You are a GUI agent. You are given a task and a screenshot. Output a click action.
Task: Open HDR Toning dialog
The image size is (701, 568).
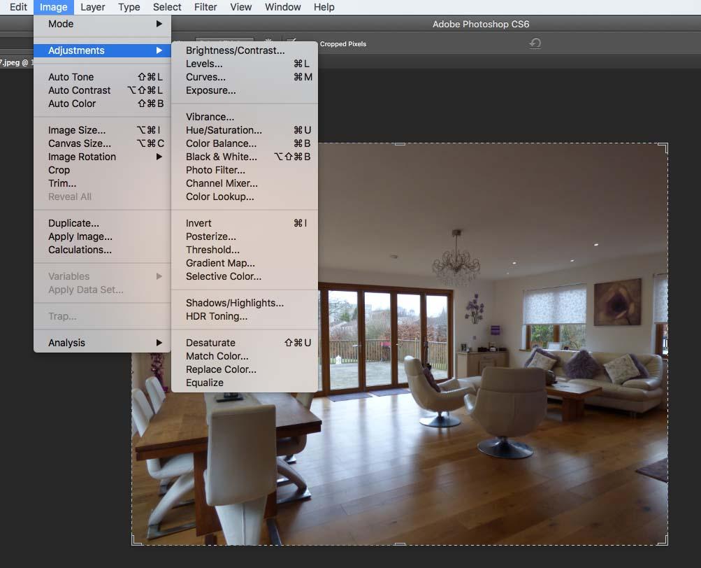tap(245, 316)
